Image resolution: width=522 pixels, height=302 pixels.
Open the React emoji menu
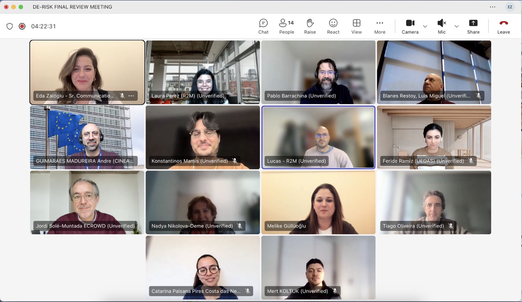[333, 27]
